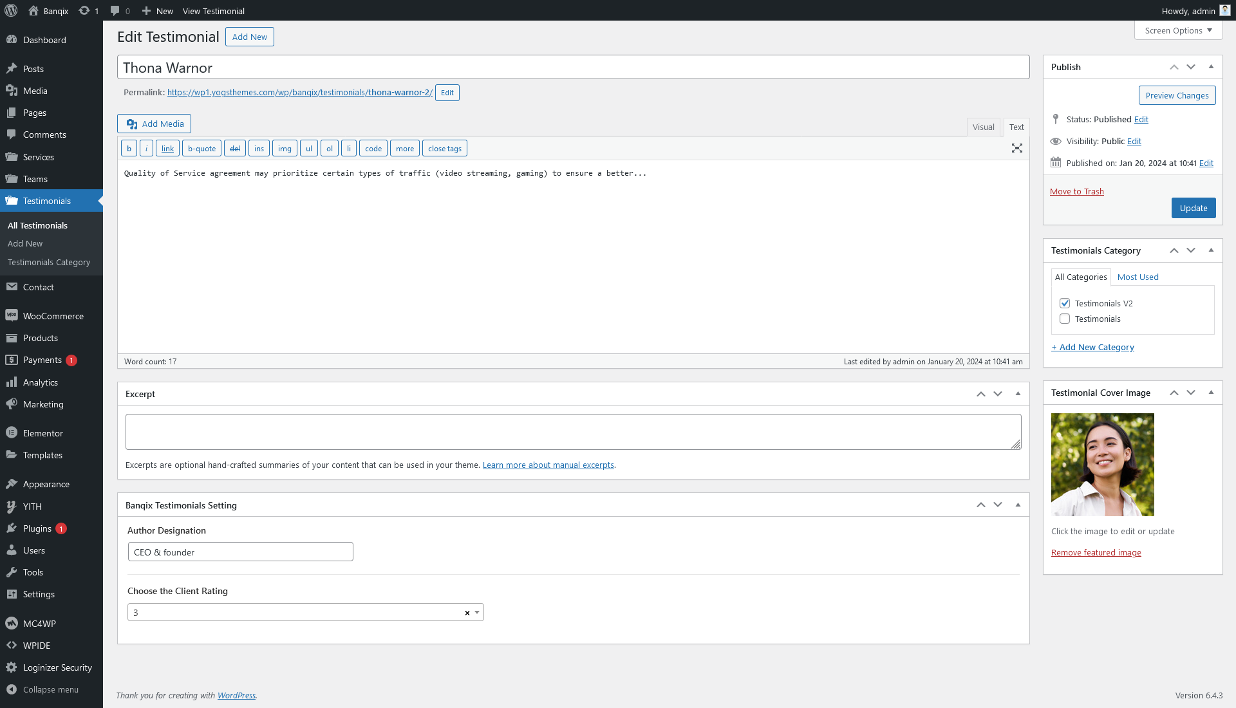This screenshot has width=1236, height=708.
Task: Click the comments bubble icon in admin bar
Action: click(115, 10)
